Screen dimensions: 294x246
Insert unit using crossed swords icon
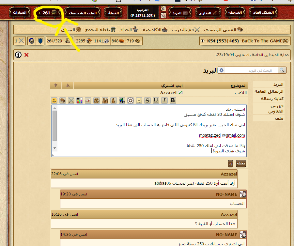(71, 100)
